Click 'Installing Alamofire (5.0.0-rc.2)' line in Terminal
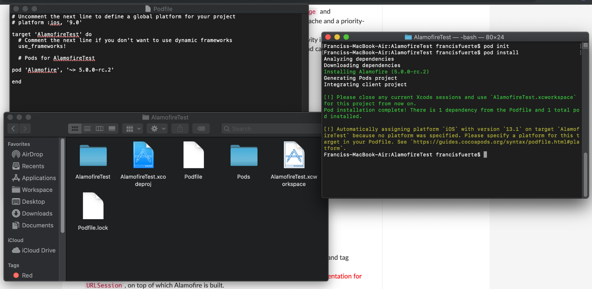Viewport: 592px width, 289px height. click(x=376, y=72)
